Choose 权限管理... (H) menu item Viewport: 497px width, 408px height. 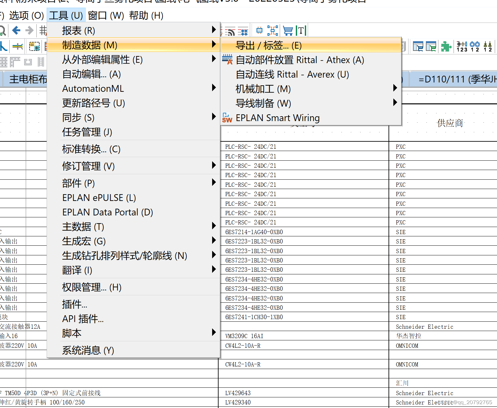(134, 287)
